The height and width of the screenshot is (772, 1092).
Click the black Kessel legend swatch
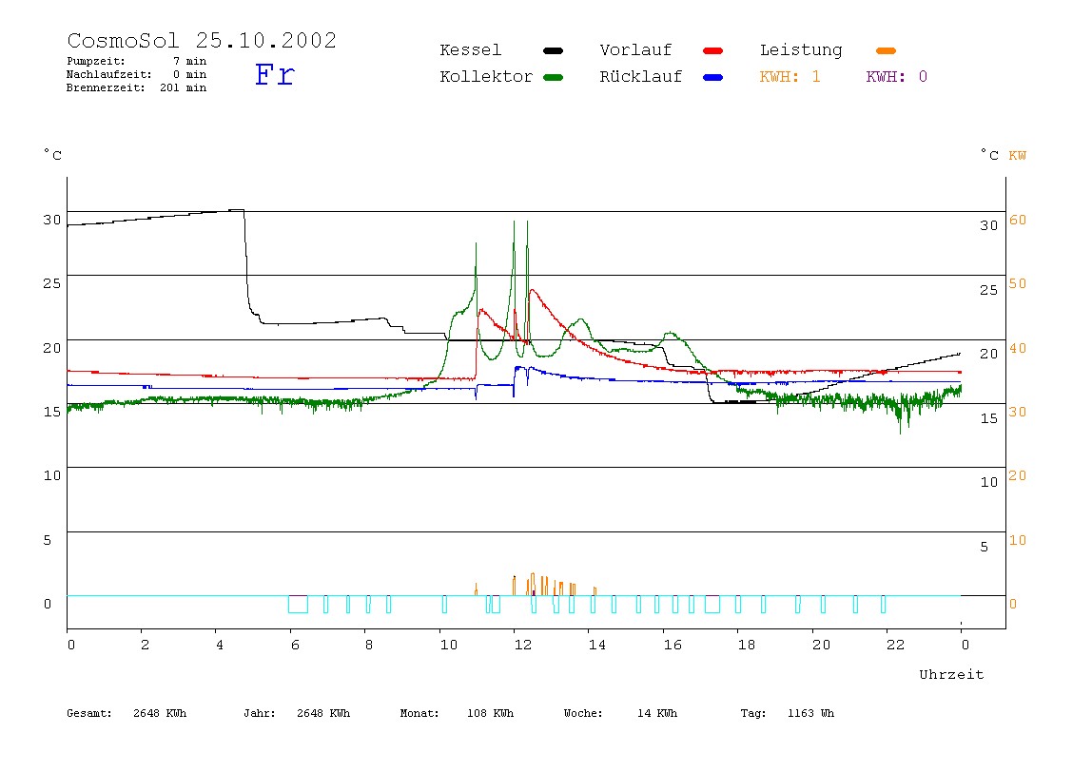[553, 50]
